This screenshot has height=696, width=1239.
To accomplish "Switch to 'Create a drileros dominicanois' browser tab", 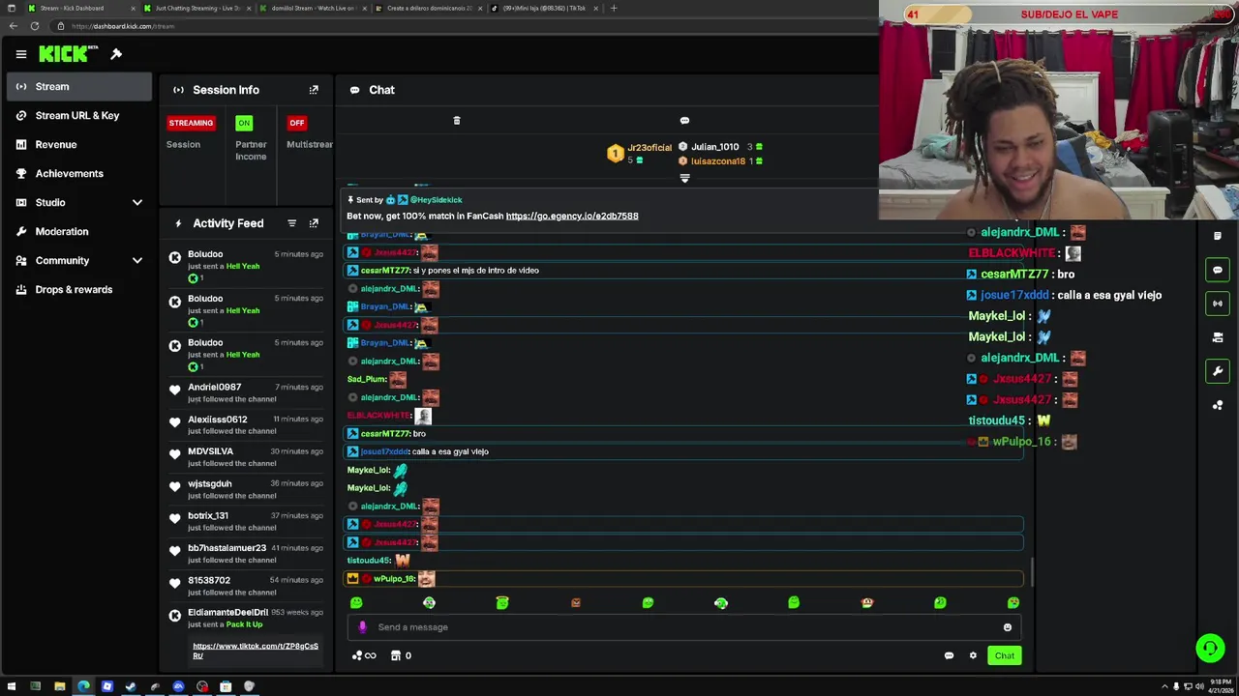I will point(429,8).
